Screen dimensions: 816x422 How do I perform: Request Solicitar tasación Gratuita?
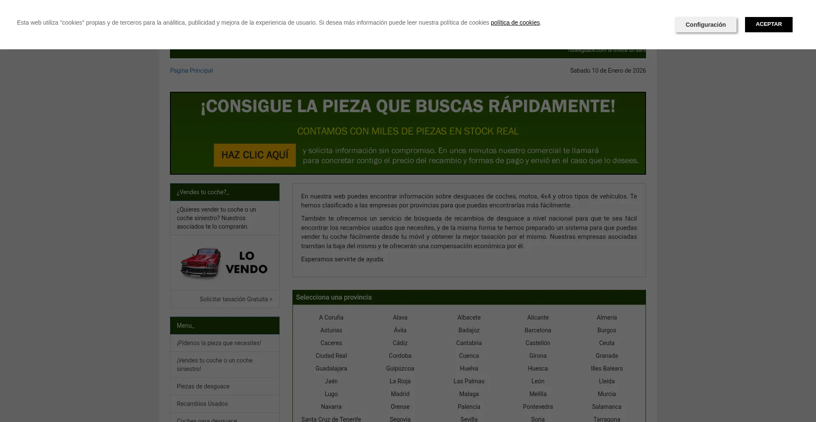tap(236, 299)
